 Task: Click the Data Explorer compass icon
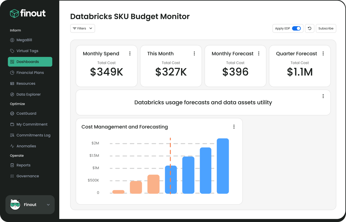tap(12, 94)
